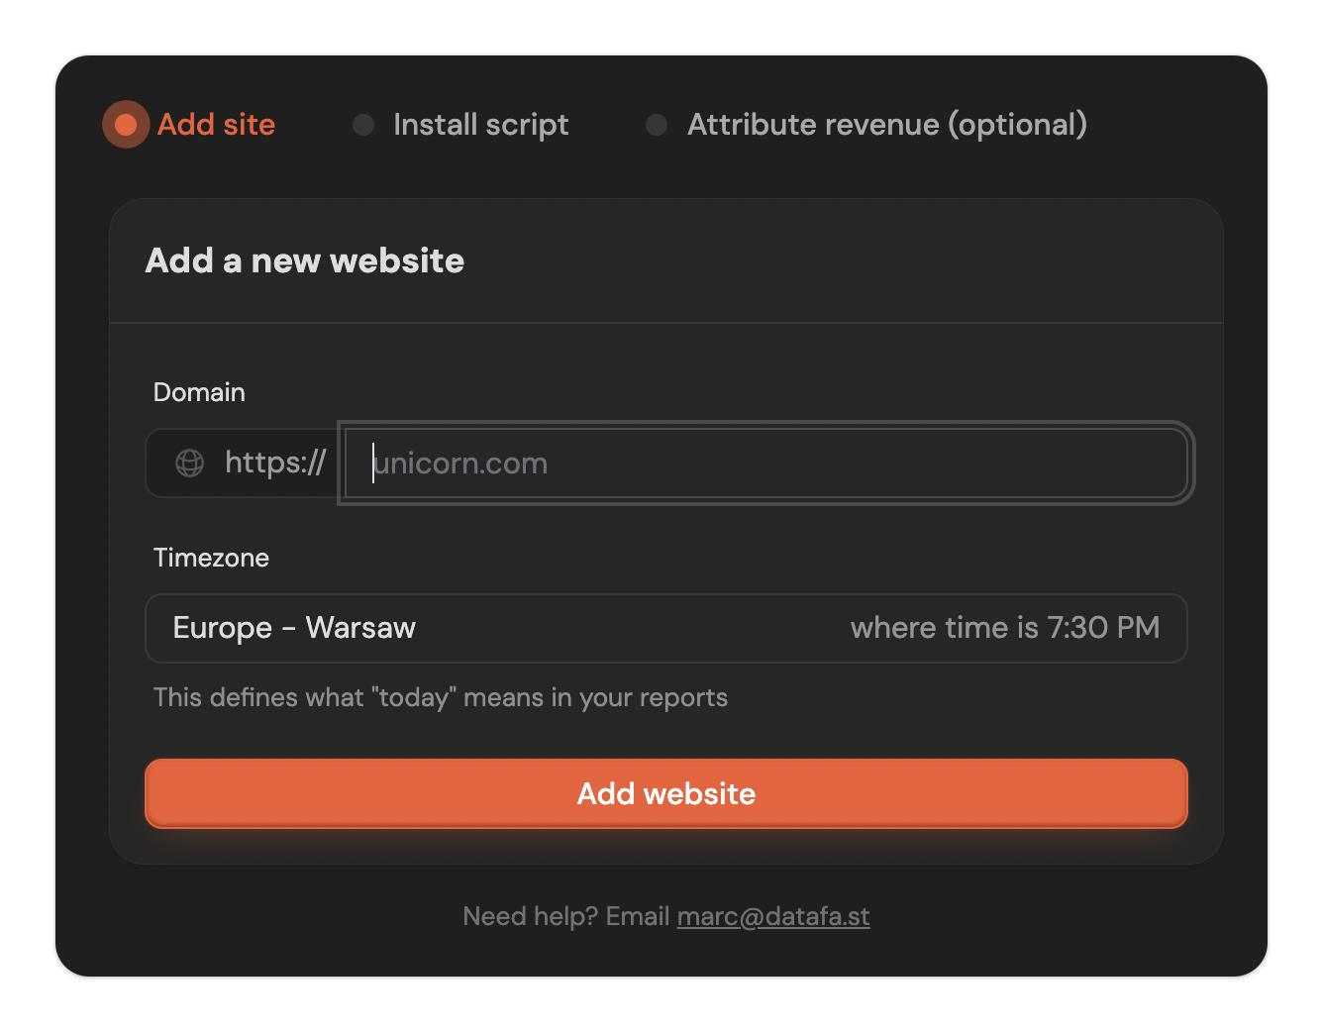Image resolution: width=1323 pixels, height=1032 pixels.
Task: Click the 'This defines what "today" means' hint
Action: point(441,697)
